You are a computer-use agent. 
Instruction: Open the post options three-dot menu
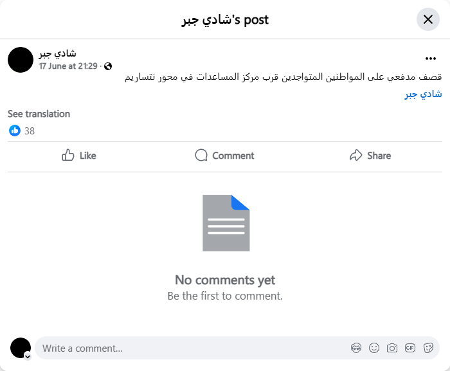point(431,59)
